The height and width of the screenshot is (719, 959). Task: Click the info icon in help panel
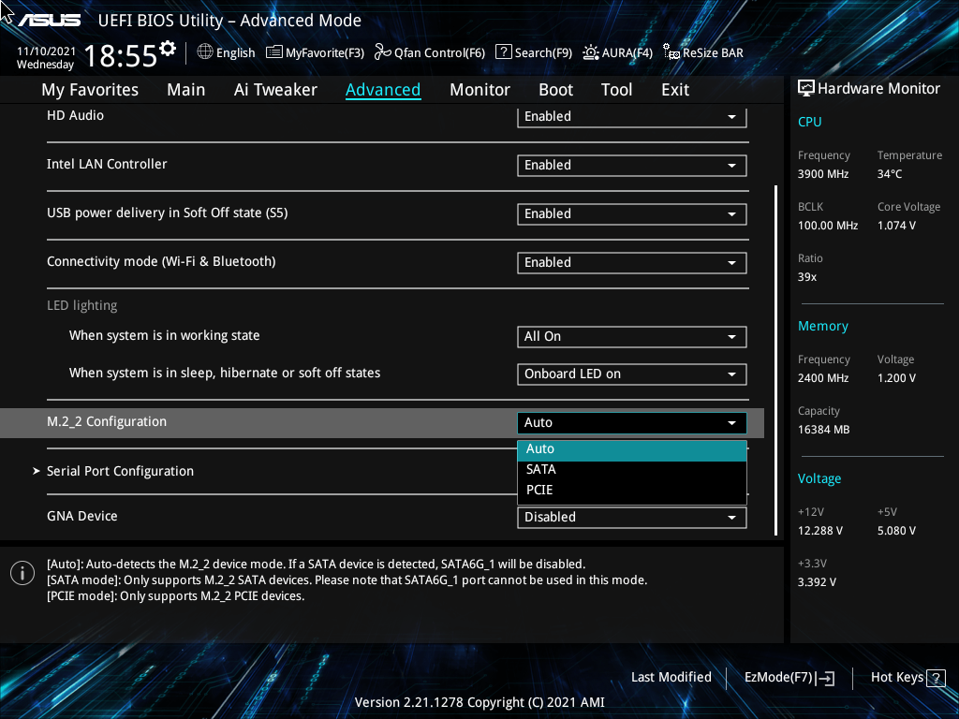coord(22,573)
